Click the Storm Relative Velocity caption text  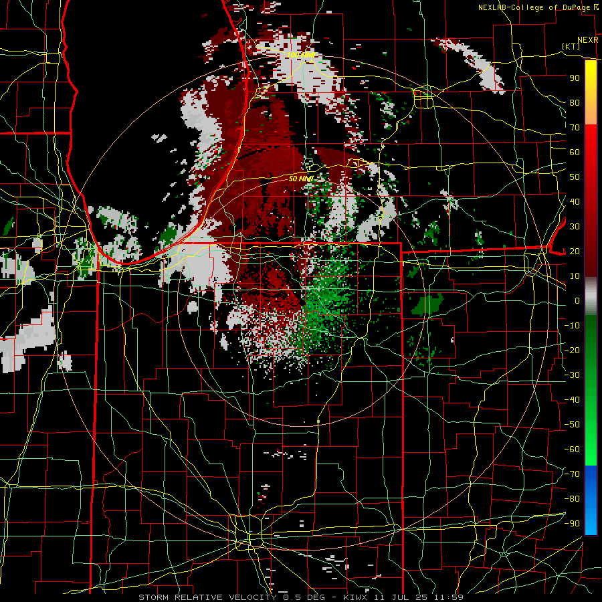[x=301, y=597]
